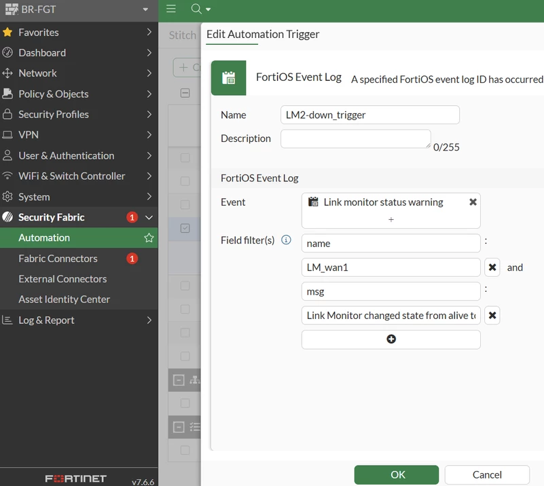Open Fabric Connectors menu item

[x=79, y=259]
